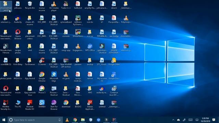Select the placement videos folder
219x123 pixels.
pyautogui.click(x=30, y=35)
